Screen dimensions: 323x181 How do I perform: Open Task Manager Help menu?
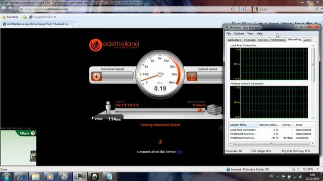pyautogui.click(x=259, y=34)
